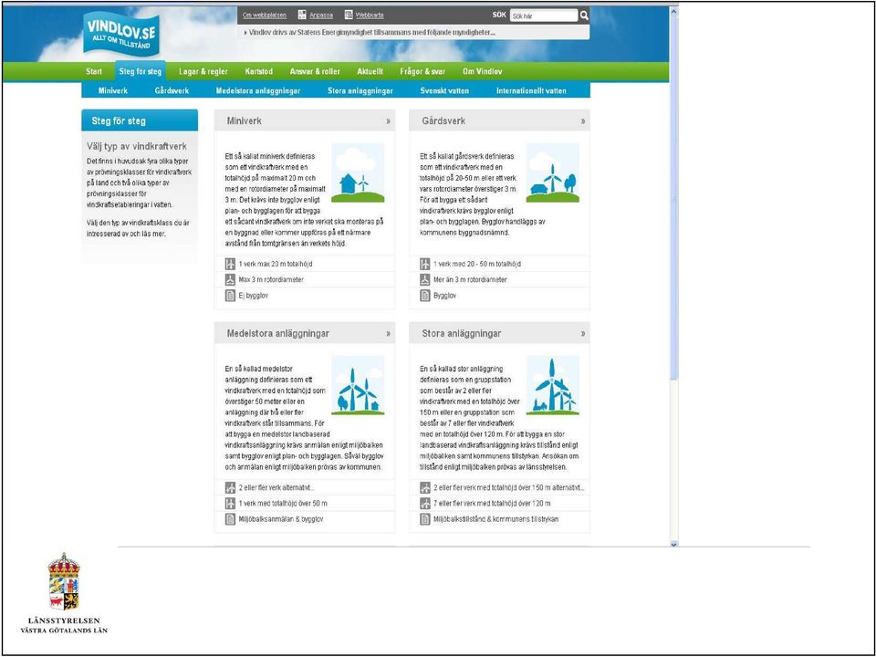Click turbine icon beside '2 eller fler verk alternativt'
This screenshot has height=657, width=876.
pos(230,487)
